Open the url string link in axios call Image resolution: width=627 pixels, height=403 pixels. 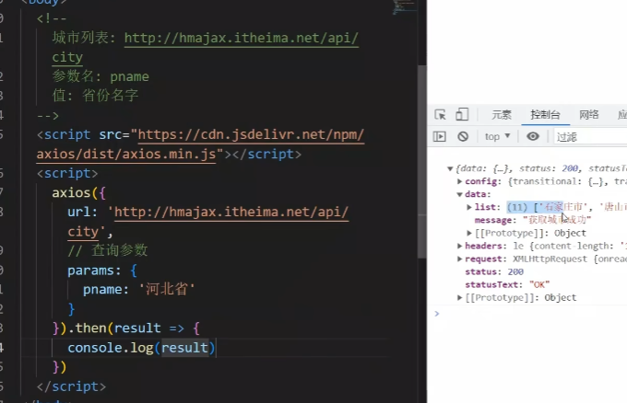click(x=231, y=212)
